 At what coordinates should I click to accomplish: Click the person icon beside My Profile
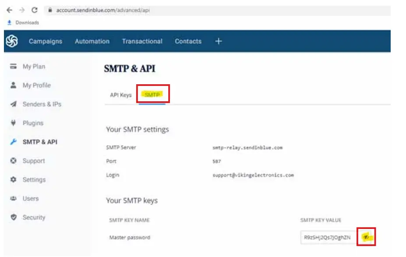pyautogui.click(x=13, y=85)
